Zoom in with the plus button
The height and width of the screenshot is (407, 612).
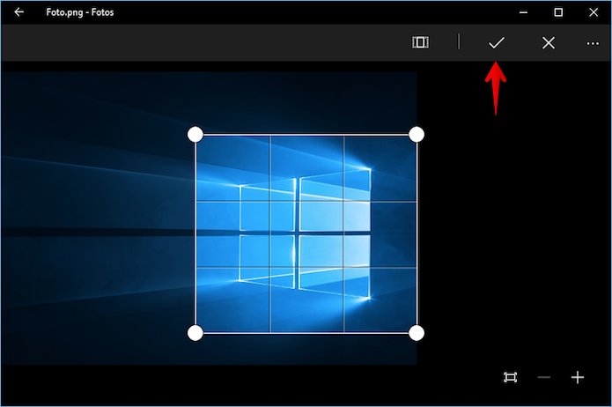click(x=578, y=377)
